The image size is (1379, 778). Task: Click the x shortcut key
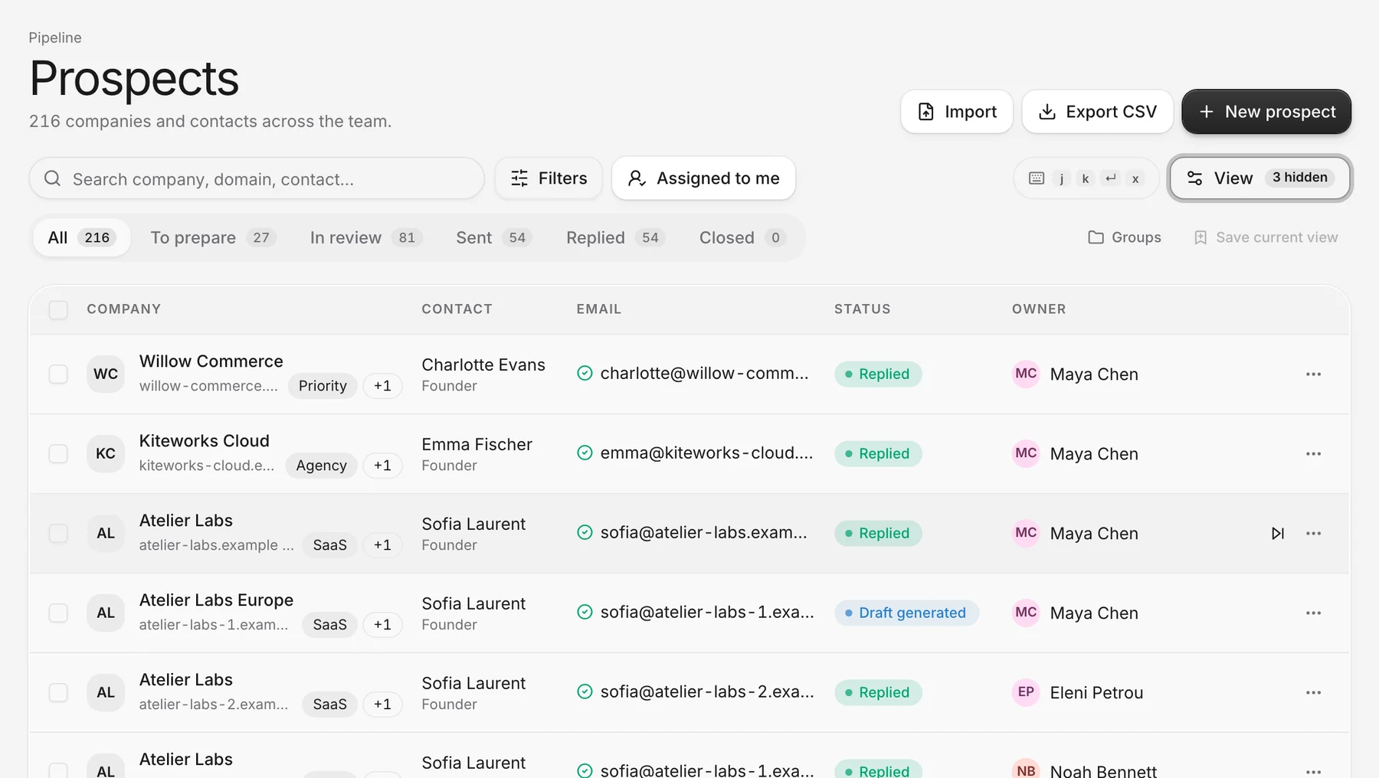(x=1135, y=178)
